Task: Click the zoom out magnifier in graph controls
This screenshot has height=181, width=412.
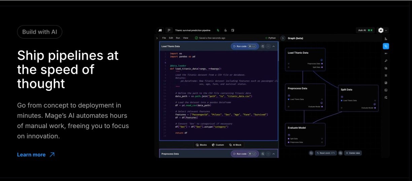Action: click(311, 153)
